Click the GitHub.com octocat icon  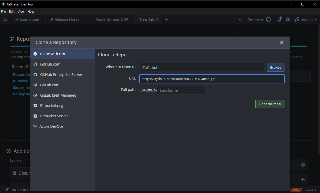[35, 64]
